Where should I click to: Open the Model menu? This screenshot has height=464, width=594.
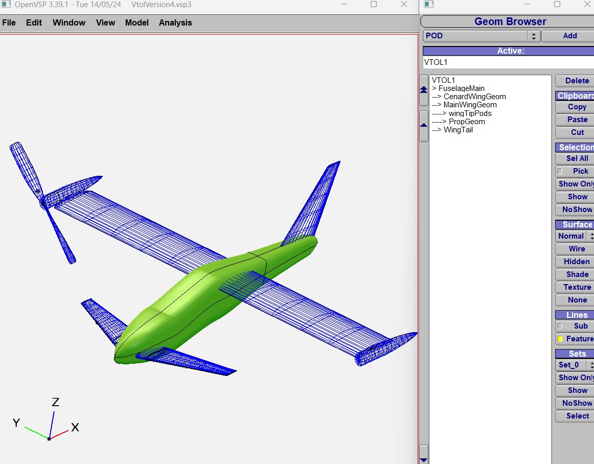click(136, 22)
